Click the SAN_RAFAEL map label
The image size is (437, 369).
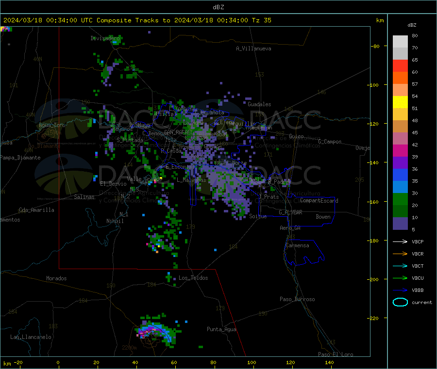pos(178,132)
